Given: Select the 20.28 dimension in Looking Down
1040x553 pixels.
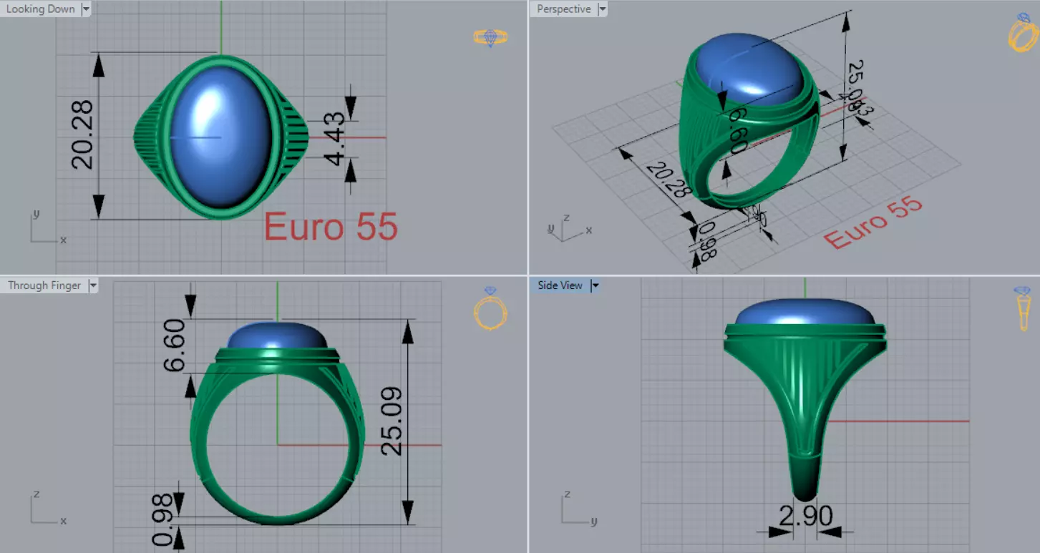Looking at the screenshot, I should click(82, 135).
